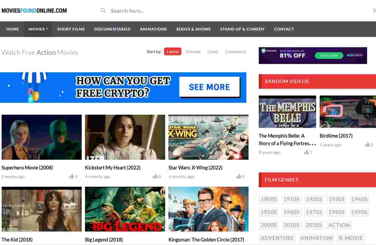This screenshot has height=245, width=376.
Task: Open The Memphis Belle thumbnail
Action: pyautogui.click(x=287, y=112)
